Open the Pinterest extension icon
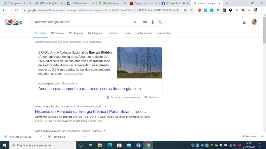This screenshot has height=149, width=266. (x=199, y=10)
